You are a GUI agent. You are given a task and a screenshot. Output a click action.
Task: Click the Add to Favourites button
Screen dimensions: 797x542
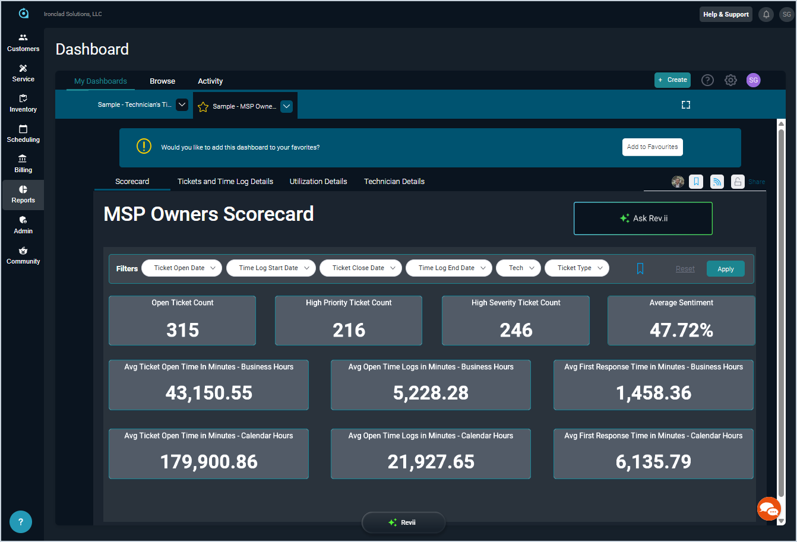click(x=652, y=147)
